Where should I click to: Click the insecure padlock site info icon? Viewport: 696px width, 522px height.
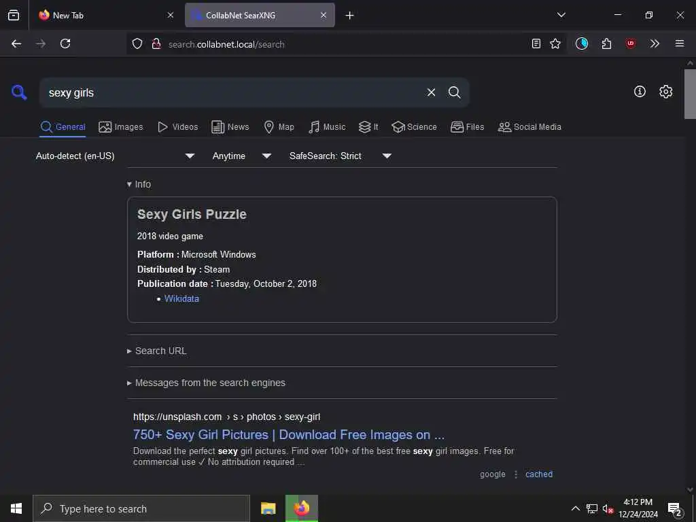tap(156, 44)
